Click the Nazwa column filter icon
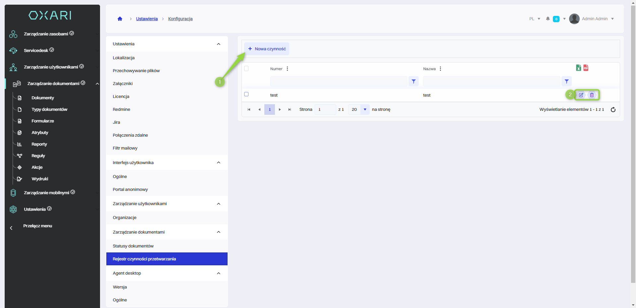This screenshot has width=636, height=308. [566, 81]
